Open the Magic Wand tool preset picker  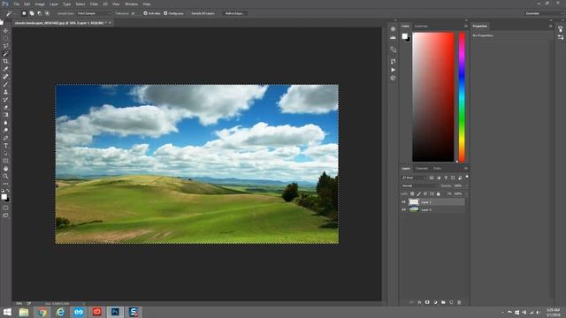pyautogui.click(x=10, y=13)
